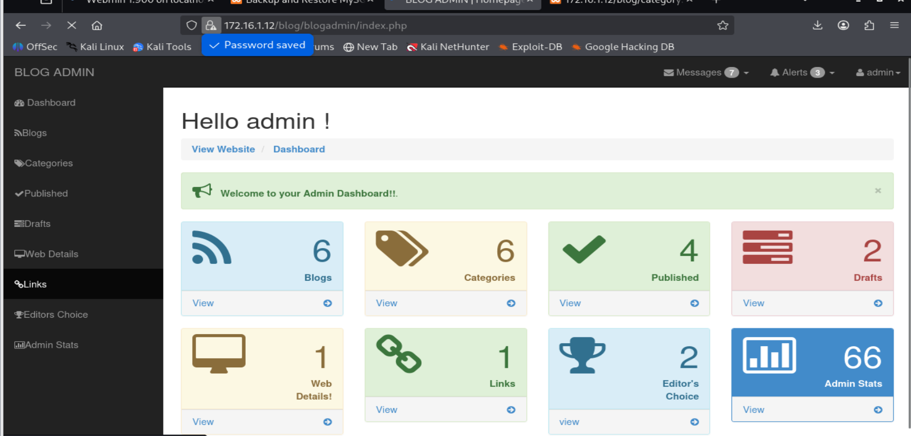Click the megaphone icon in welcome alert
Screen dimensions: 911x436
(x=202, y=191)
